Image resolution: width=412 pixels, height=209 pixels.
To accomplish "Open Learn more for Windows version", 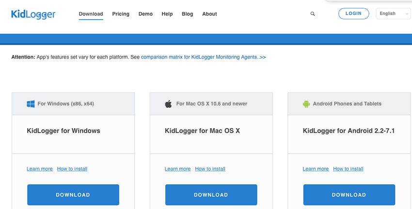I will point(40,169).
